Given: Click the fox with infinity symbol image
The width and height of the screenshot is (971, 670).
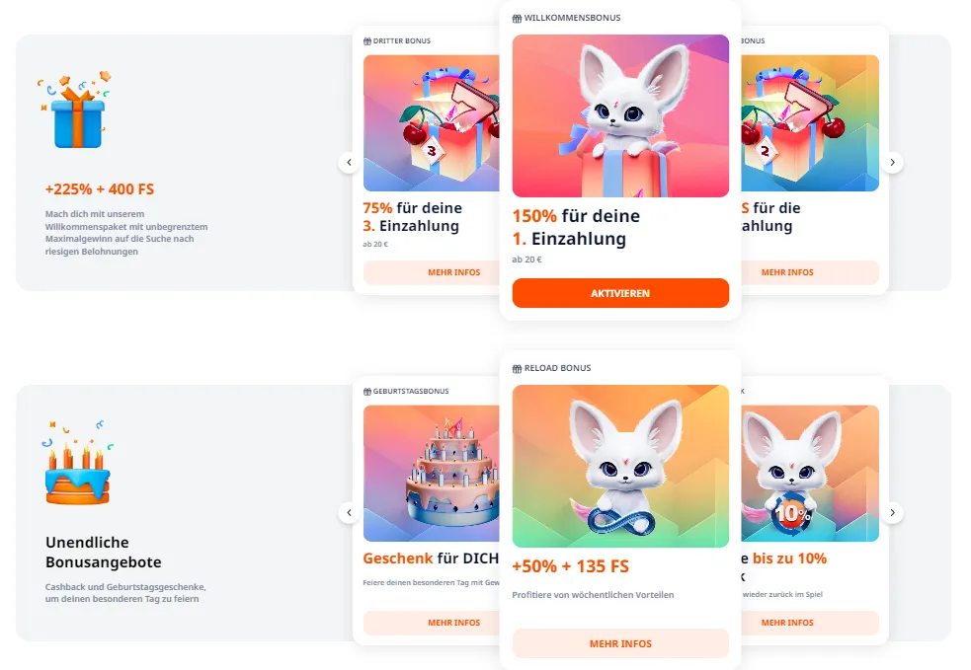Looking at the screenshot, I should point(620,466).
